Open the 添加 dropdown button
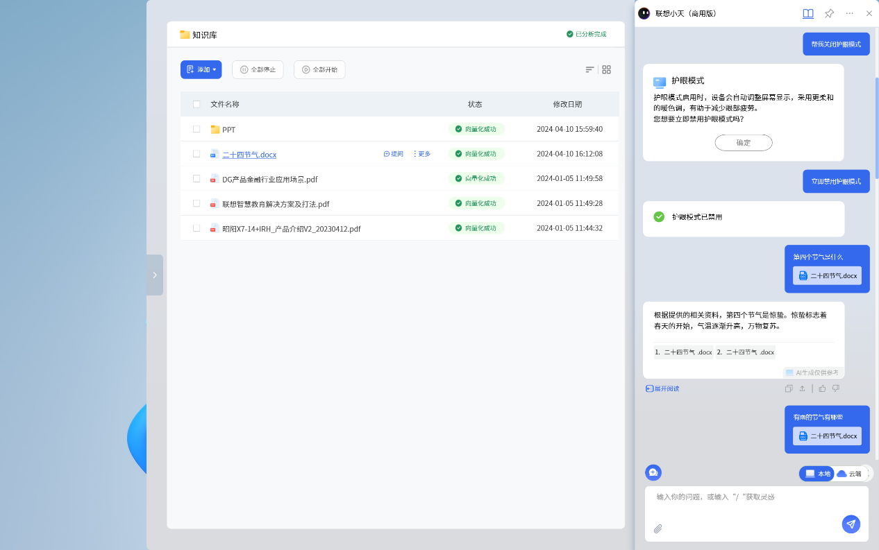879x550 pixels. click(201, 69)
